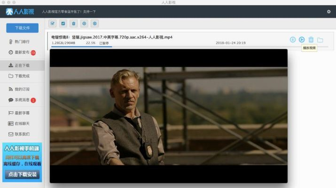Screen dimensions: 336x188
Task: Open the 热门排行 popular ranking section
Action: 22,42
